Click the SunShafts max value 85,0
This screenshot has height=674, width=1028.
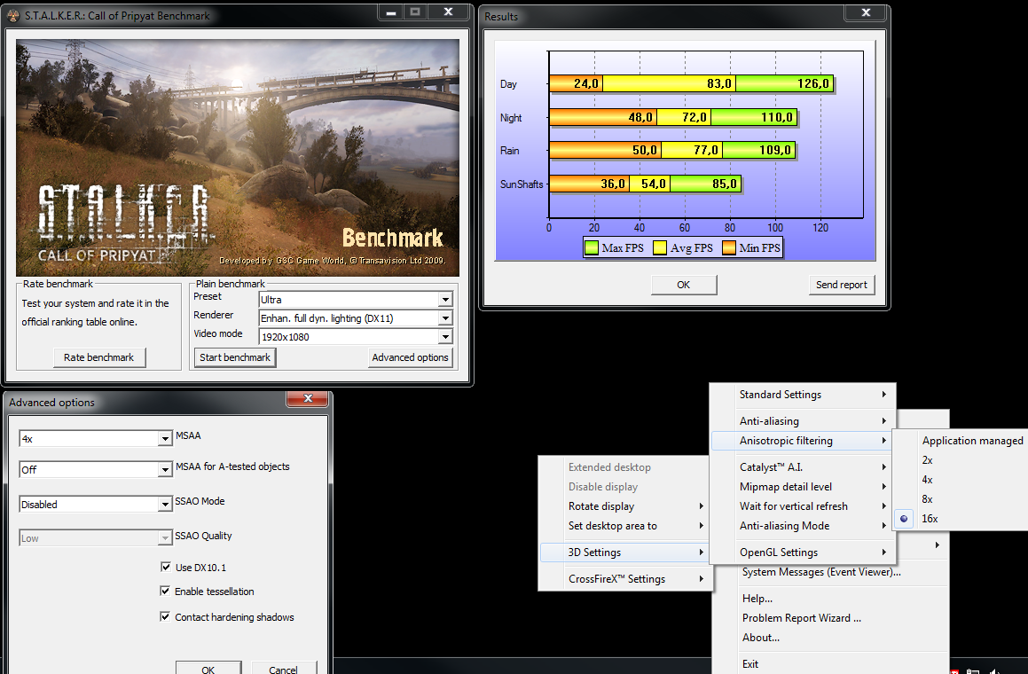point(725,184)
